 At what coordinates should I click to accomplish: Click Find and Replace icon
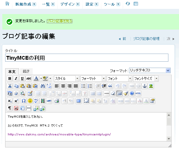[49, 86]
